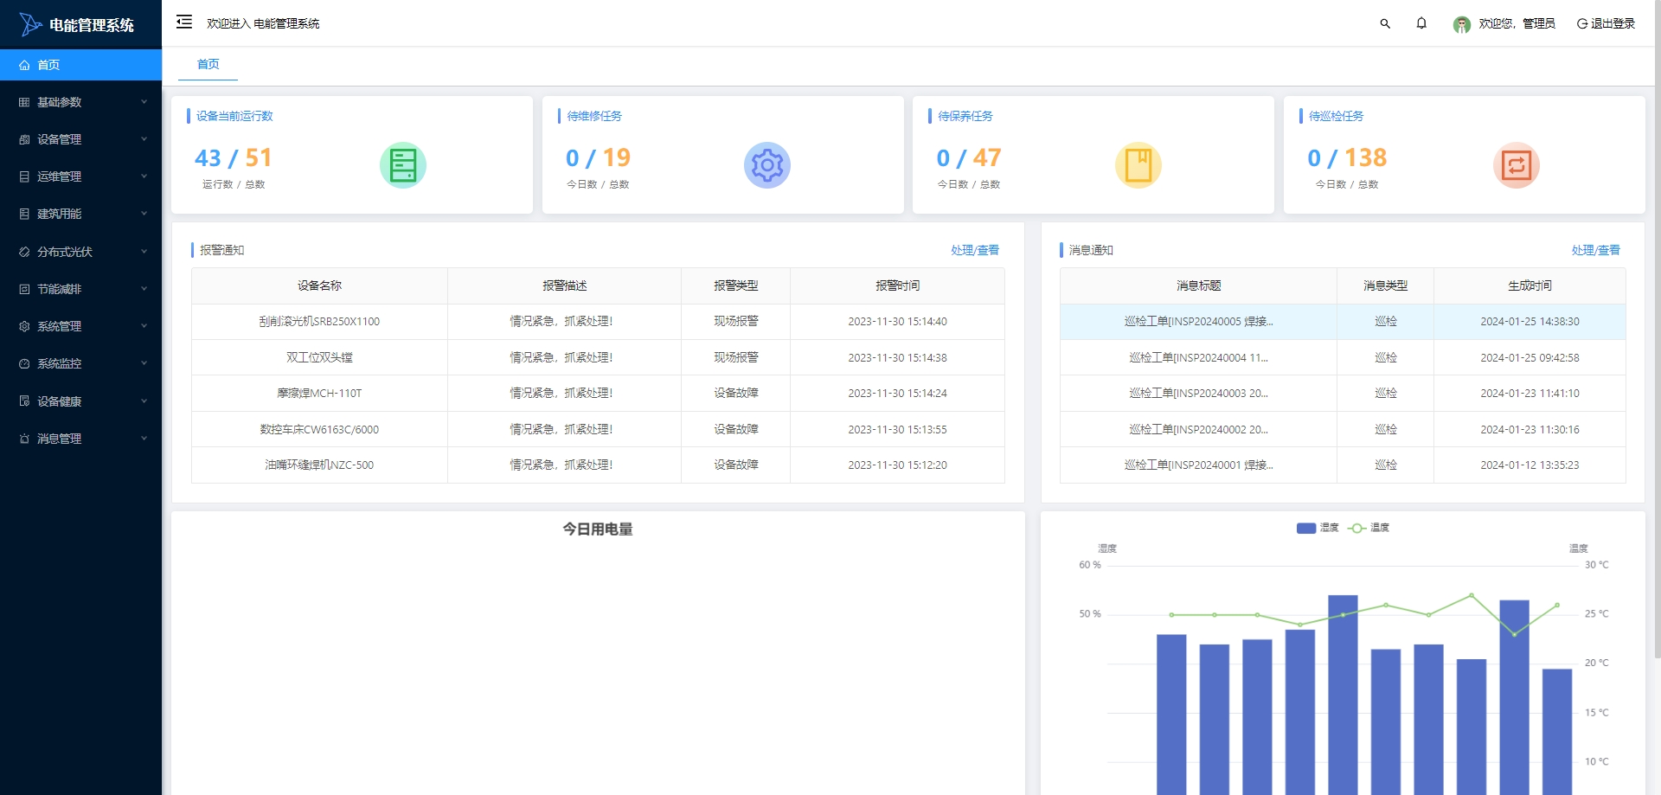Click the green device running count icon
Screen dimensions: 1661x795
pos(403,165)
